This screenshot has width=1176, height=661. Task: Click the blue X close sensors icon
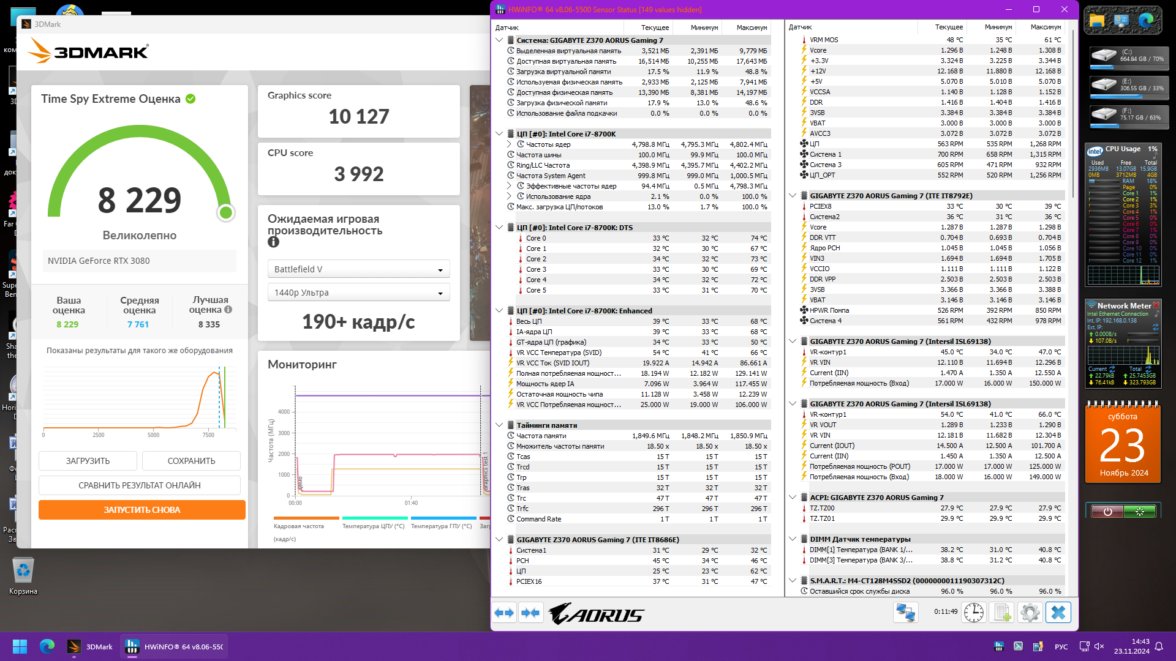[1058, 613]
